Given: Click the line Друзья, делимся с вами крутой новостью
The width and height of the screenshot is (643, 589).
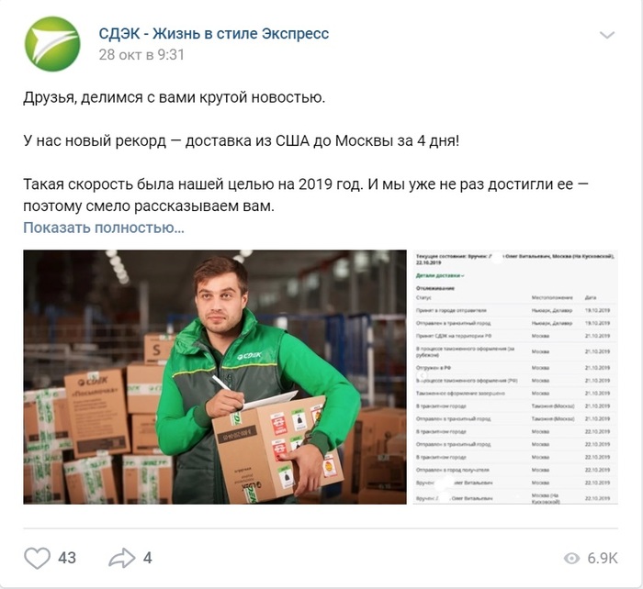Looking at the screenshot, I should (174, 97).
